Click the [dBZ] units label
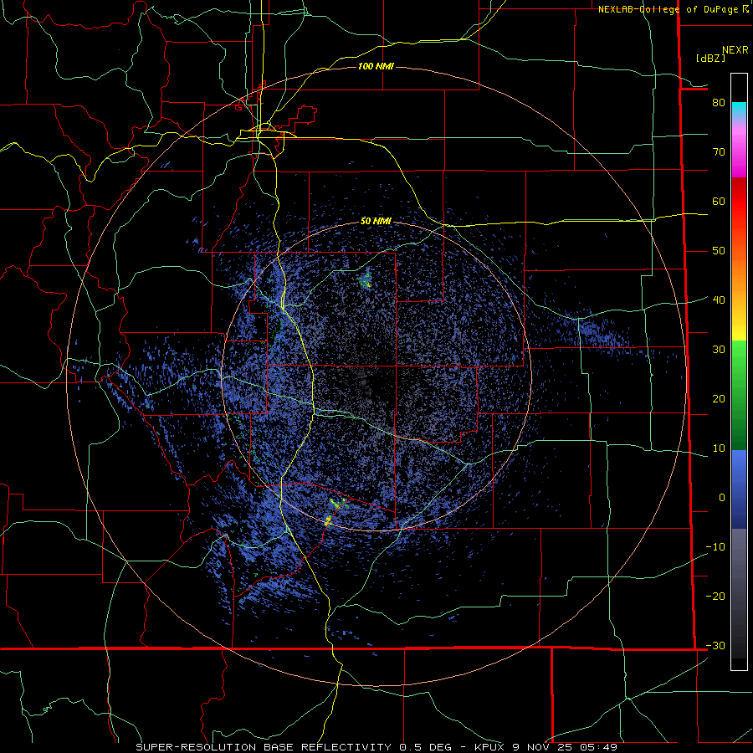 (x=710, y=58)
